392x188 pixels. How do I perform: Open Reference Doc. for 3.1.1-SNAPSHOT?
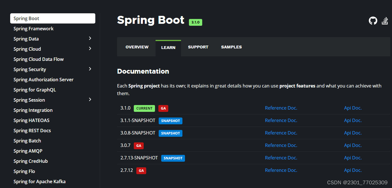coord(281,120)
